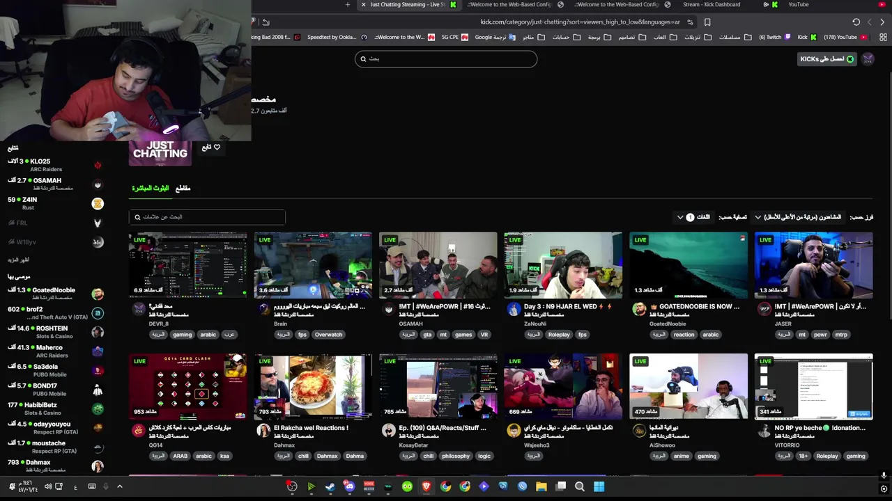Open File Explorer folder in taskbar
Screen dimensions: 892x501
point(541,487)
